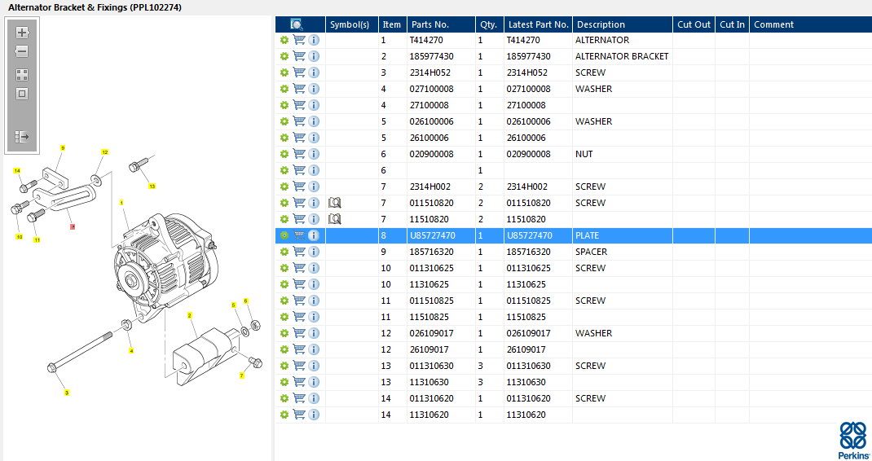Image resolution: width=872 pixels, height=461 pixels.
Task: Zoom out of the parts diagram
Action: [22, 51]
